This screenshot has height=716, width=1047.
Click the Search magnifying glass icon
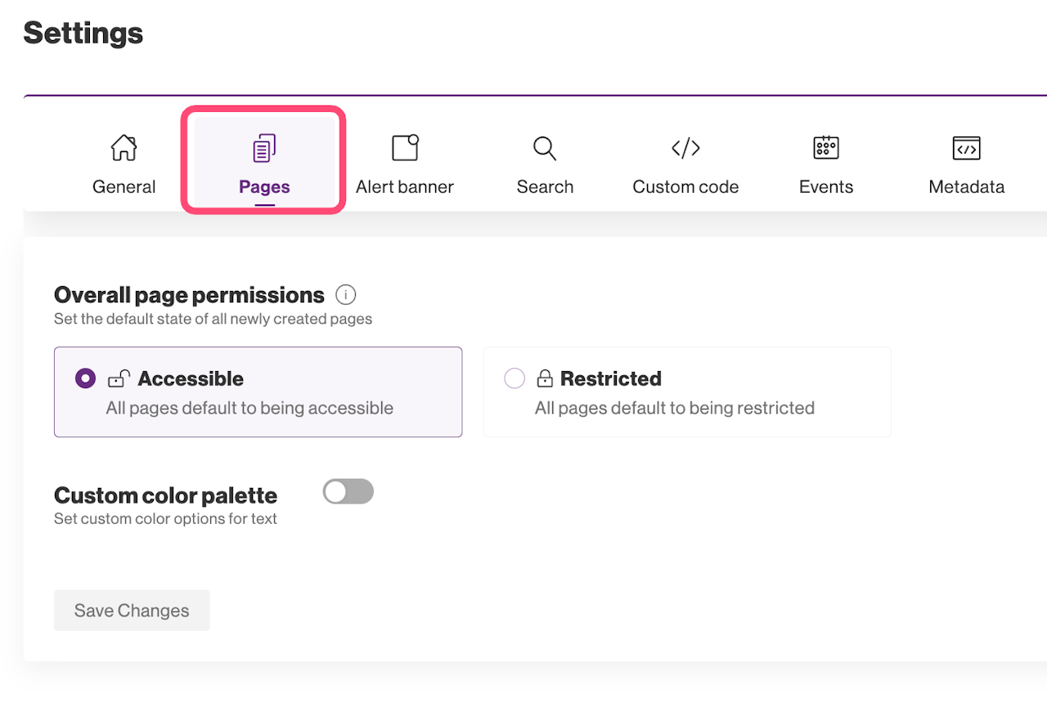click(545, 148)
